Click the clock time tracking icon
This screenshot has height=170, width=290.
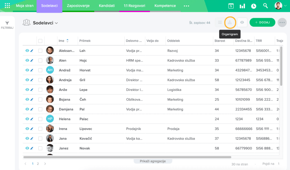coord(253,6)
